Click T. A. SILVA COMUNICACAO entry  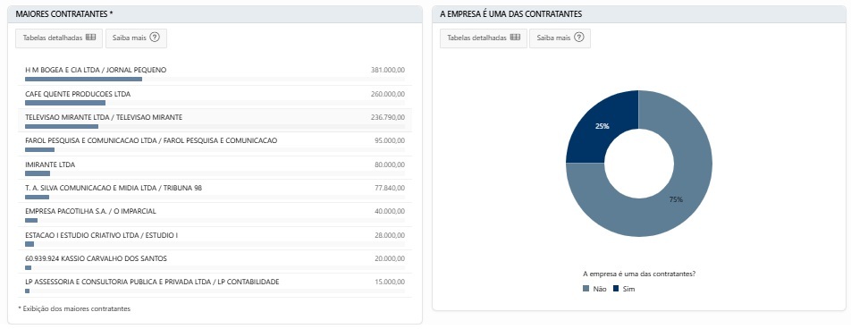tap(215, 191)
